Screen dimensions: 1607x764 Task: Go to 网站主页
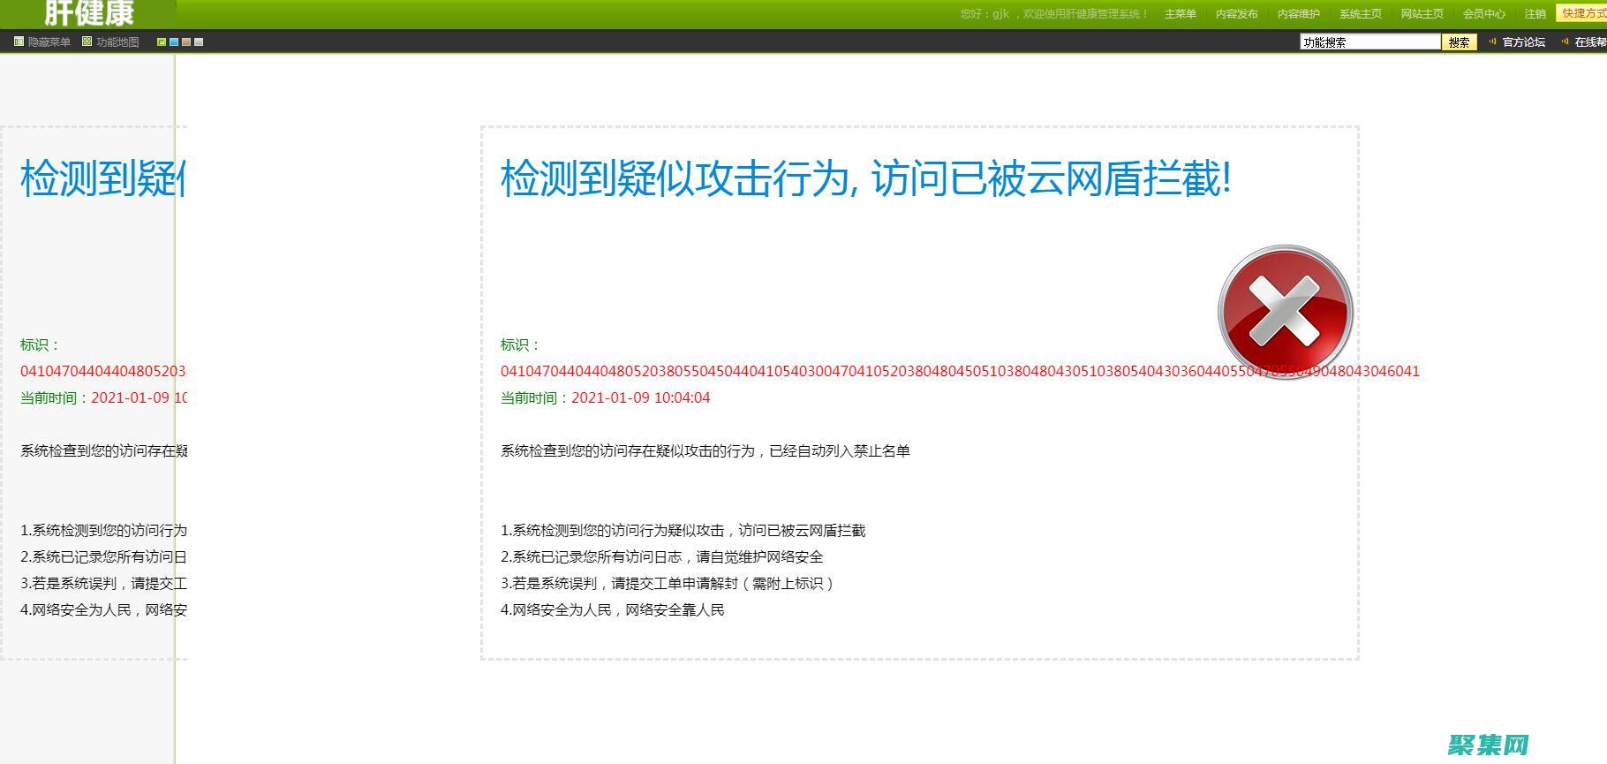coord(1422,14)
